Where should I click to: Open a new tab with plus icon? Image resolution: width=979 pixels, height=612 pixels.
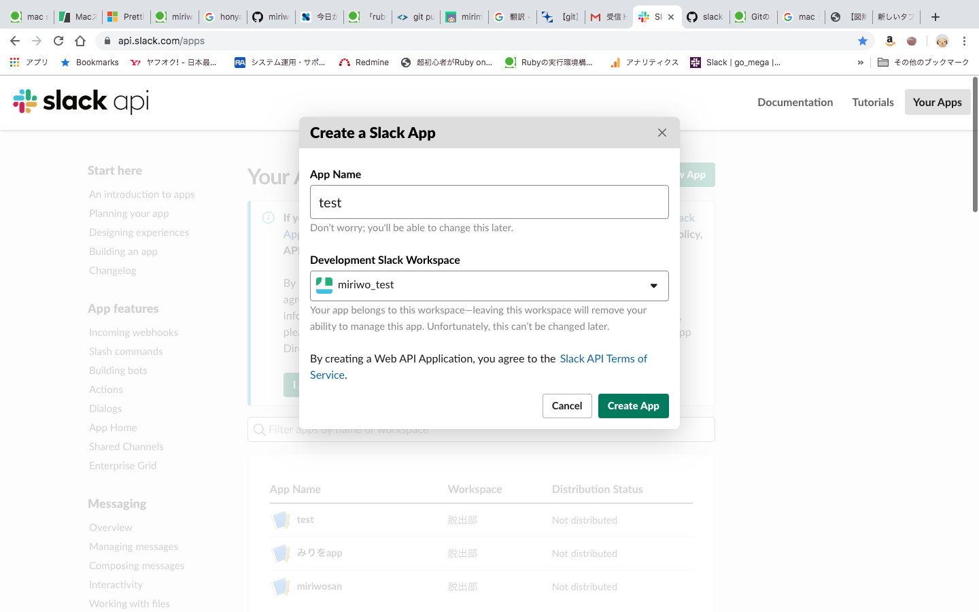click(x=935, y=17)
